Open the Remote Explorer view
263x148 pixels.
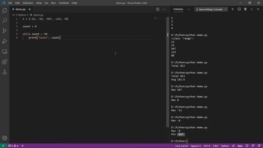tap(5, 51)
